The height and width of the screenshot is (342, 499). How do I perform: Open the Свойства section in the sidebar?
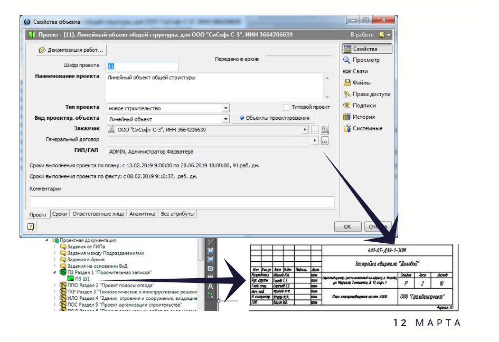pos(366,49)
